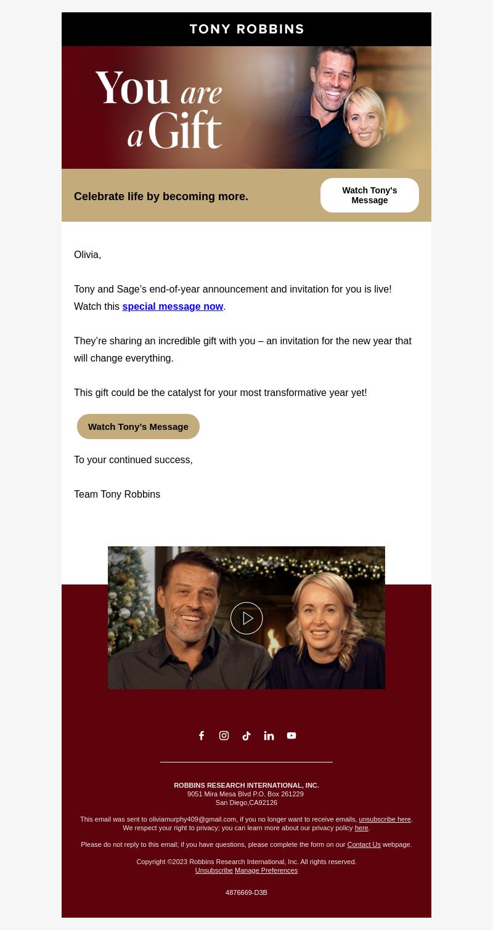493x930 pixels.
Task: Click the tan Watch Tony's Message button
Action: click(x=138, y=426)
